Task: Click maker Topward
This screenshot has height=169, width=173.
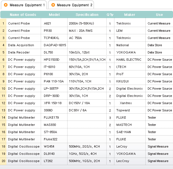Action: [123, 110]
